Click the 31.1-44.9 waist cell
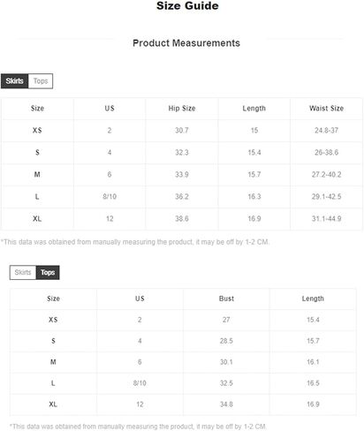 point(326,219)
